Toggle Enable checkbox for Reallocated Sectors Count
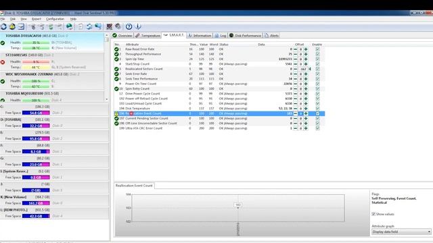The image size is (433, 243). [317, 69]
